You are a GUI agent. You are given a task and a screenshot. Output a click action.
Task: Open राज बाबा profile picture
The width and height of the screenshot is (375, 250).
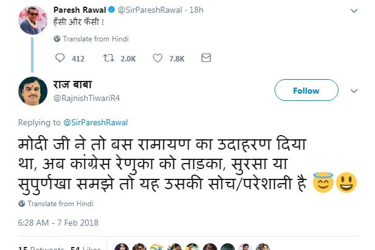(x=33, y=91)
